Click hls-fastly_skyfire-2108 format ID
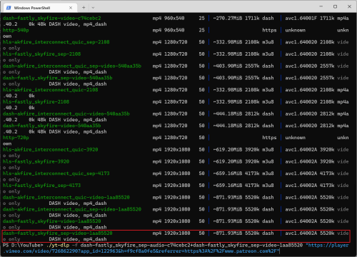Screen dimensions: 357x257 pyautogui.click(x=36, y=101)
